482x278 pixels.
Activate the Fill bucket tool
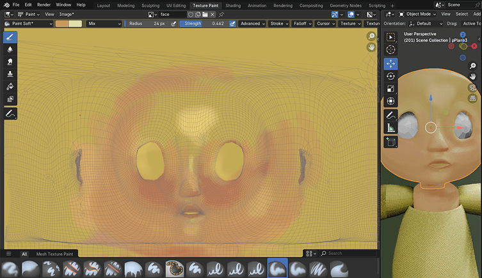(11, 87)
